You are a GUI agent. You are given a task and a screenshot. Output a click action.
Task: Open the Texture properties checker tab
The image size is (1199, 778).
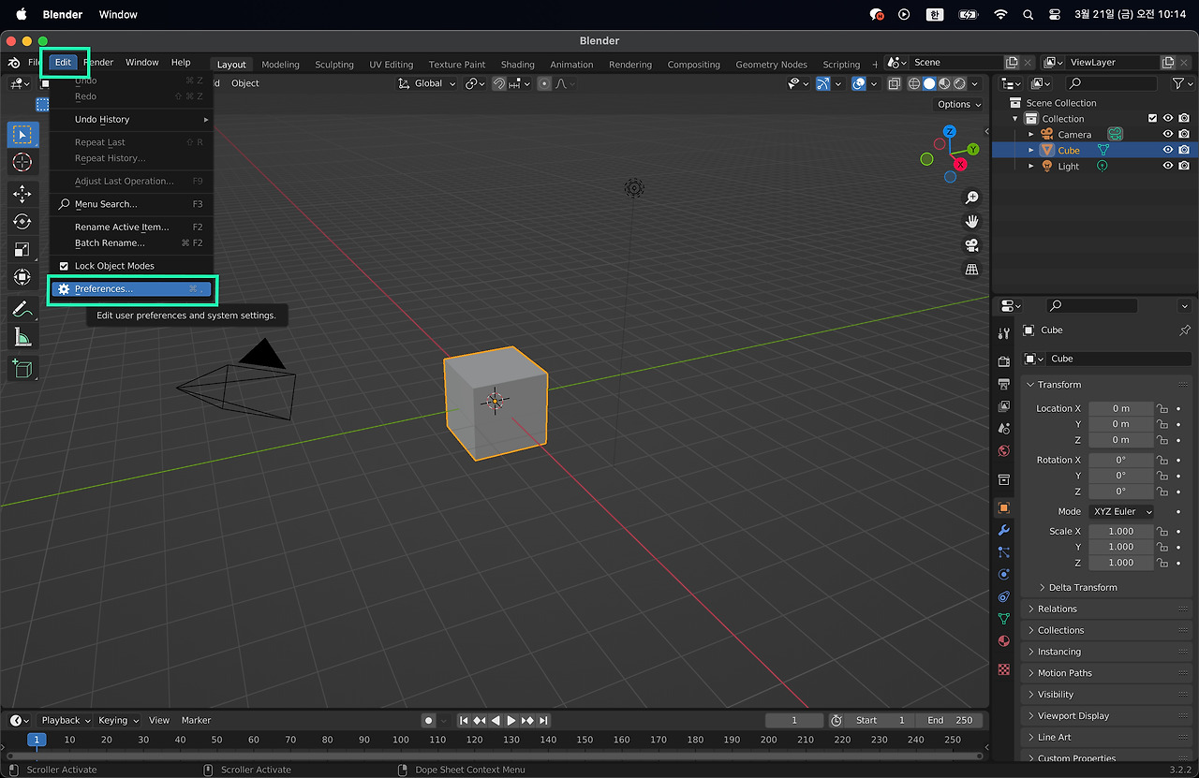(x=1004, y=669)
